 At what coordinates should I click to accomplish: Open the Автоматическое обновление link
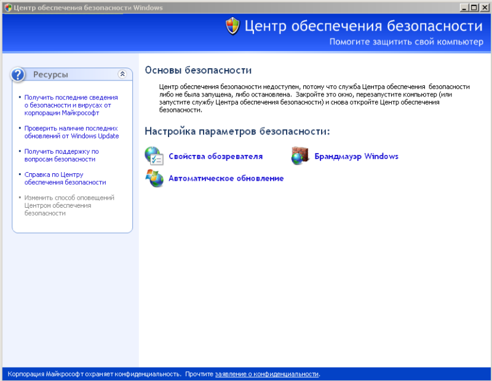point(226,178)
